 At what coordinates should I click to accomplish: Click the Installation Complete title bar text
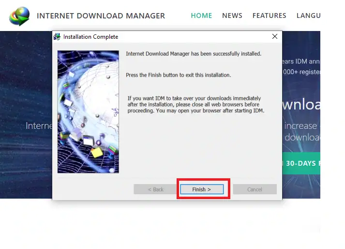(x=90, y=37)
